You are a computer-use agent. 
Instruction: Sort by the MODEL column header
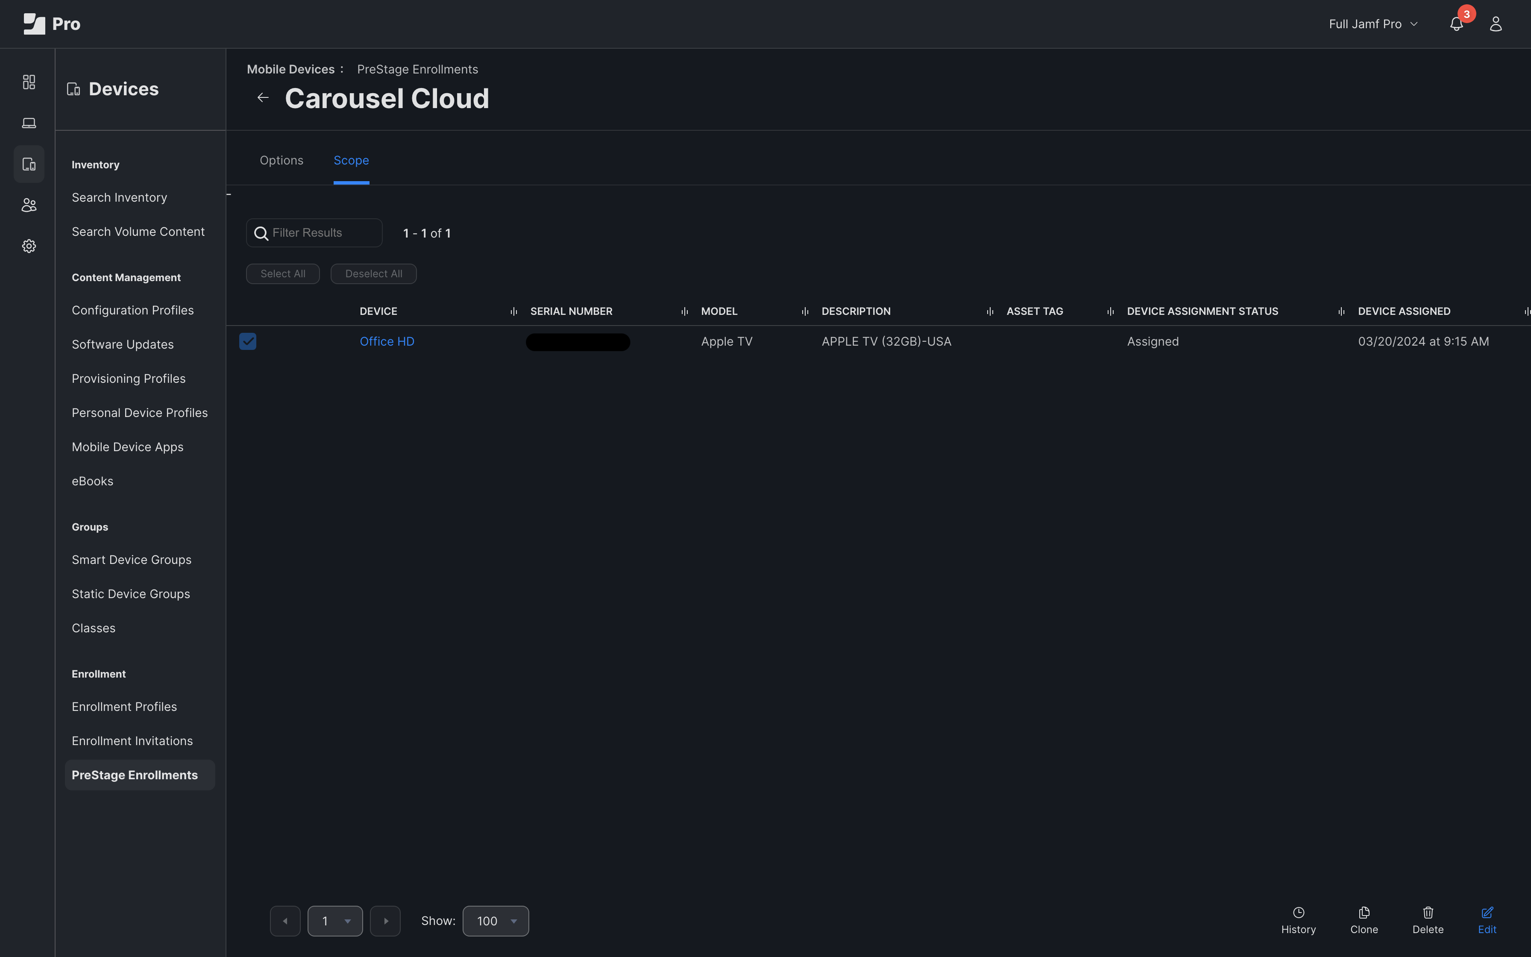click(x=719, y=311)
